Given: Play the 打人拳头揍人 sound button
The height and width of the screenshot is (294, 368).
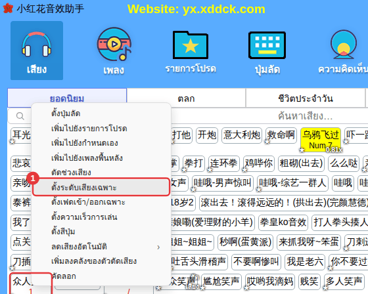Looking at the screenshot, I should pyautogui.click(x=340, y=222).
